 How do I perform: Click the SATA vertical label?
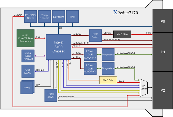[62, 65]
